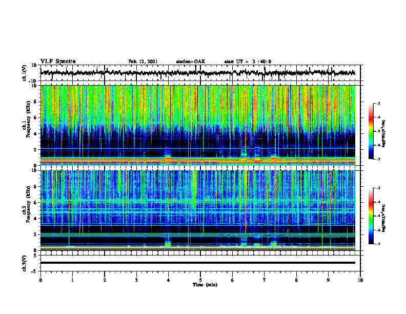Viewport: 406px width, 314px height.
Task: Select the "Time (min)" axis label
Action: (x=205, y=285)
